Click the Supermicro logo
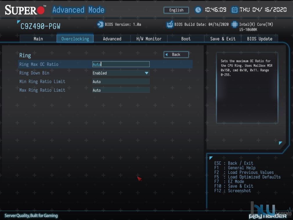 (25, 10)
